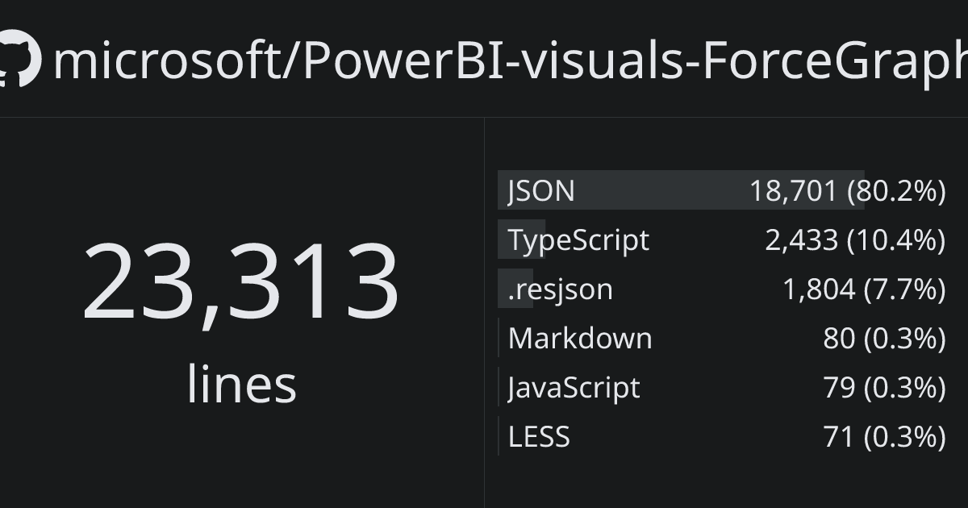The height and width of the screenshot is (508, 968).
Task: Select the TypeScript language label
Action: tap(578, 240)
